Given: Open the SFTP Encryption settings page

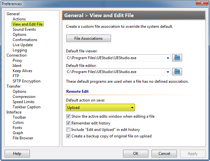Looking at the screenshot, I should coord(27,81).
